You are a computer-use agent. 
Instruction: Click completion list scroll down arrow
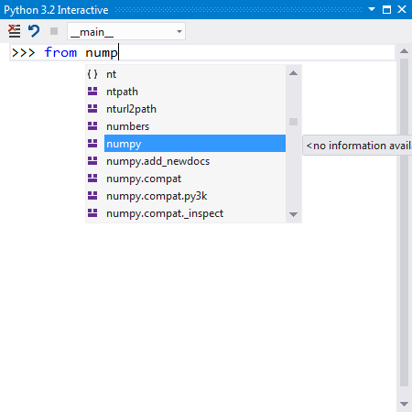293,214
